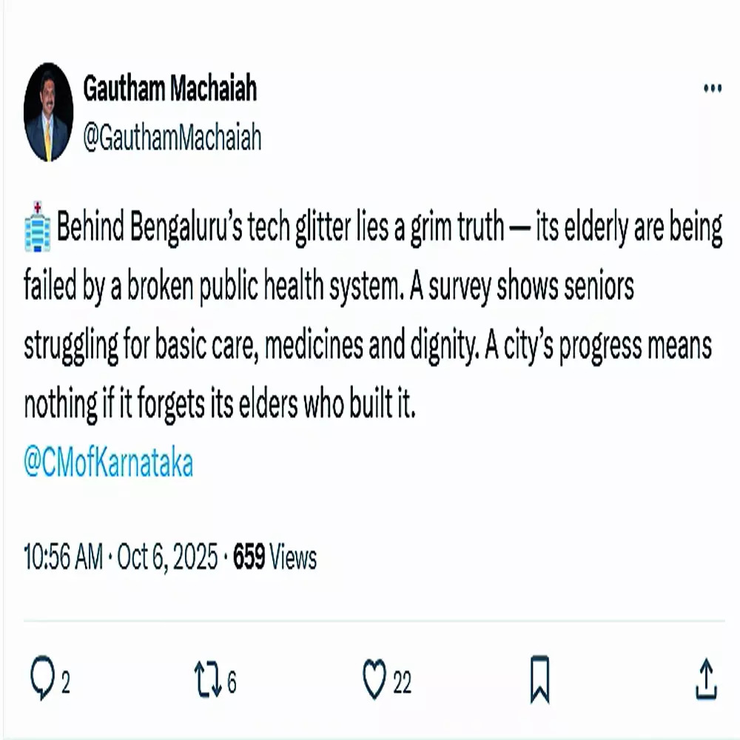The image size is (740, 740).
Task: Click the last line about forgotten elders
Action: tap(220, 406)
